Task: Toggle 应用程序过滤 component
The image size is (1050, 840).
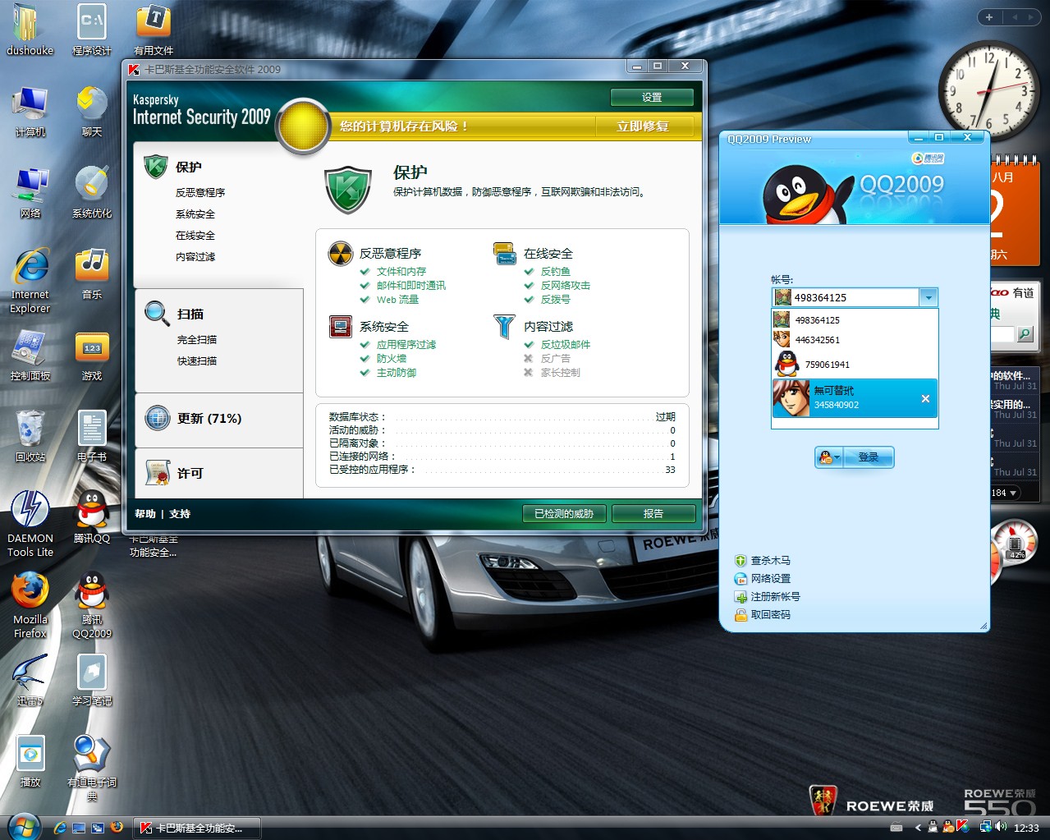Action: (x=398, y=344)
